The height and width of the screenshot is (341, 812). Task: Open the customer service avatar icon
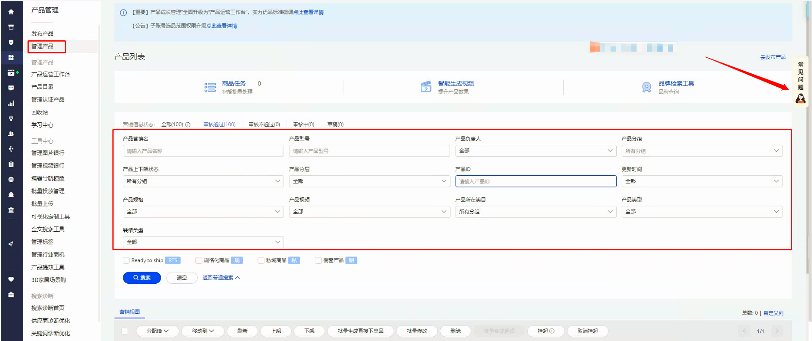coord(800,99)
